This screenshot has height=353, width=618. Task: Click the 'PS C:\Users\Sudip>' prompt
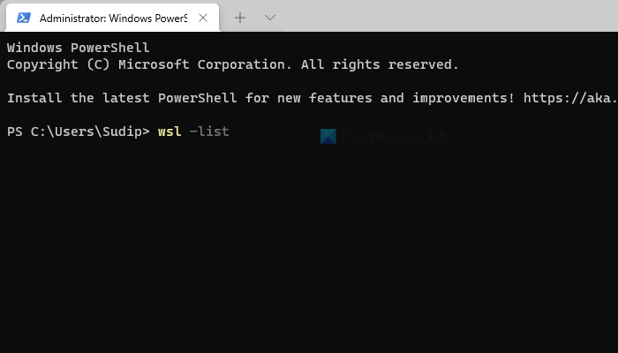79,131
